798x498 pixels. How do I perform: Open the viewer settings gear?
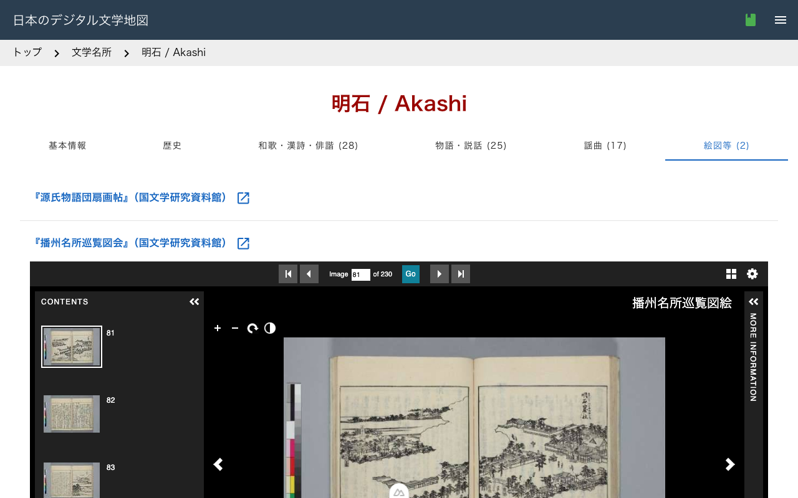pyautogui.click(x=752, y=274)
